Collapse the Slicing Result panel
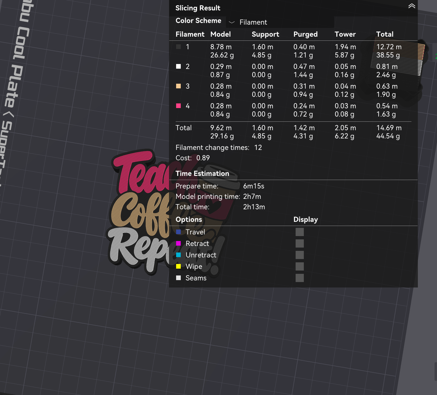The width and height of the screenshot is (437, 395). (x=412, y=6)
